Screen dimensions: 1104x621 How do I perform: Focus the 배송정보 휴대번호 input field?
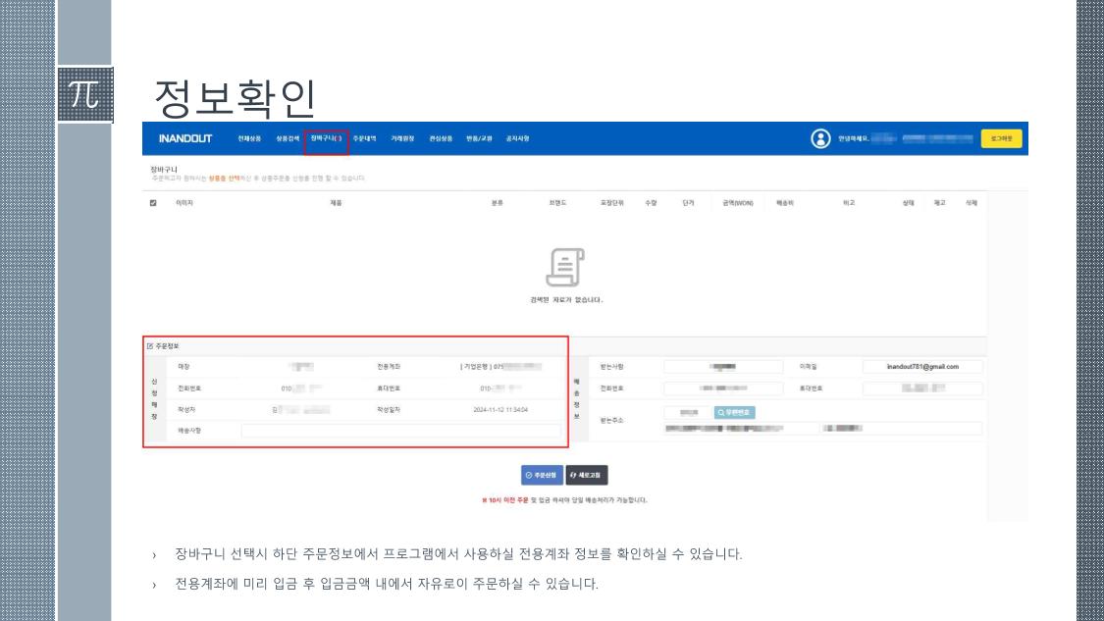tap(922, 388)
